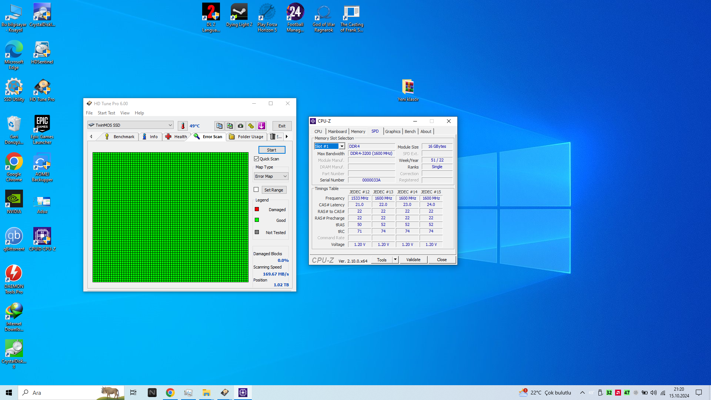This screenshot has height=400, width=711.
Task: Uncheck the Quick Scan checkbox
Action: 256,159
